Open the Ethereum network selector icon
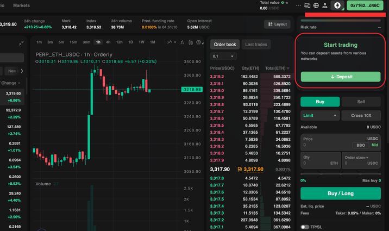 337,5
